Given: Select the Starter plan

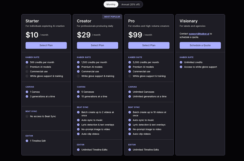Looking at the screenshot, I should click(46, 45).
